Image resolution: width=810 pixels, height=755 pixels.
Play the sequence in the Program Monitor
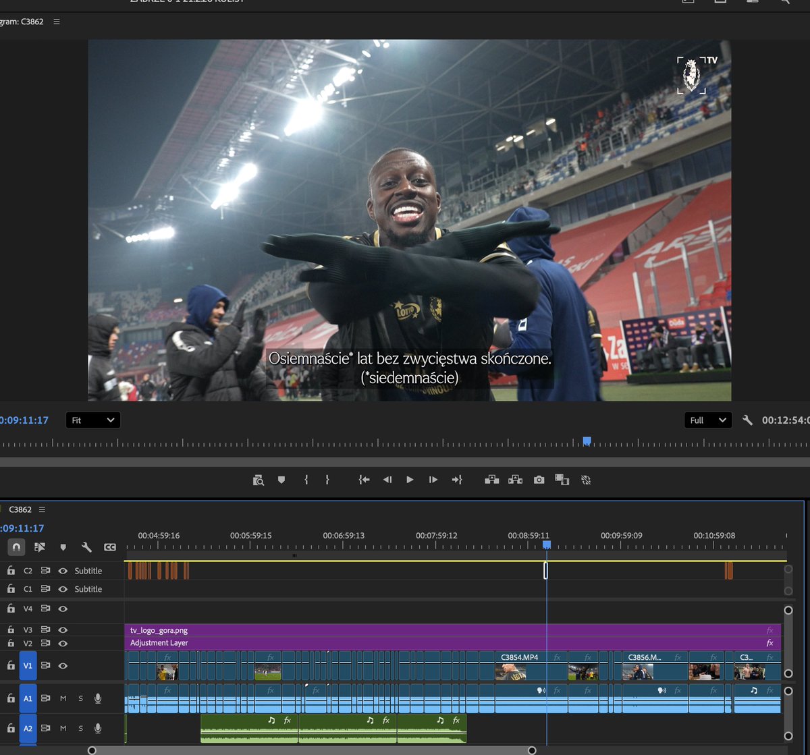tap(410, 480)
